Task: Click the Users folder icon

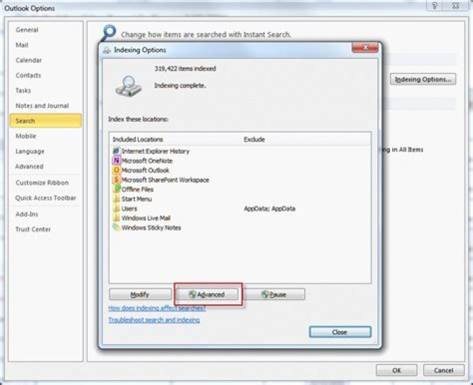Action: 116,208
